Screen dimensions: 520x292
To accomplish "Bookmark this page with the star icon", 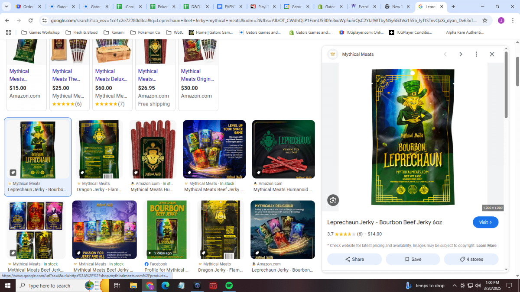I will [x=485, y=20].
